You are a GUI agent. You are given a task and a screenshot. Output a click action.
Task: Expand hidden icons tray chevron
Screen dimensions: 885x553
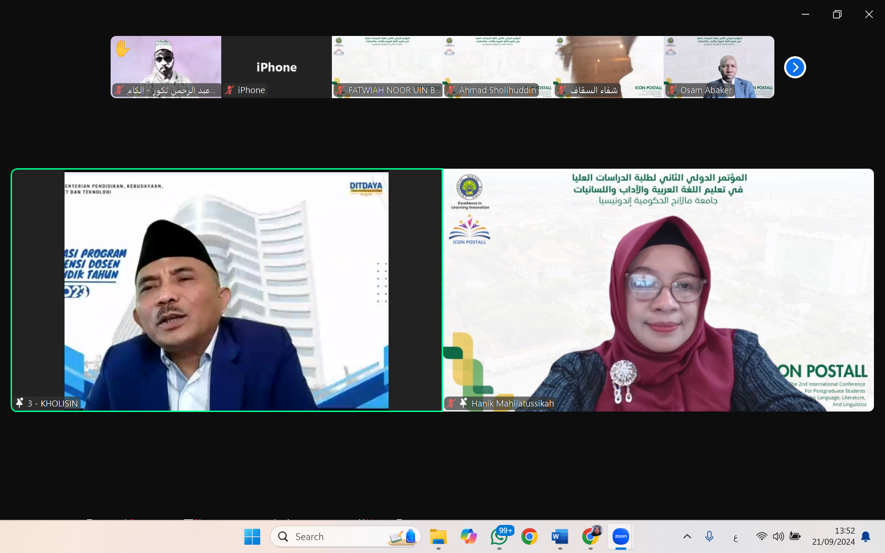pos(687,536)
